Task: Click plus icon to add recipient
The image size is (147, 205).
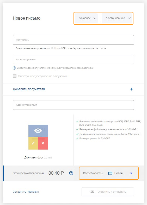Action: [x=132, y=89]
